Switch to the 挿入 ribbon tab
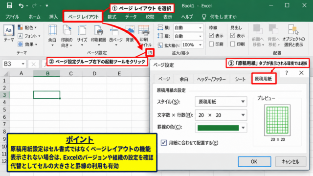 point(53,17)
